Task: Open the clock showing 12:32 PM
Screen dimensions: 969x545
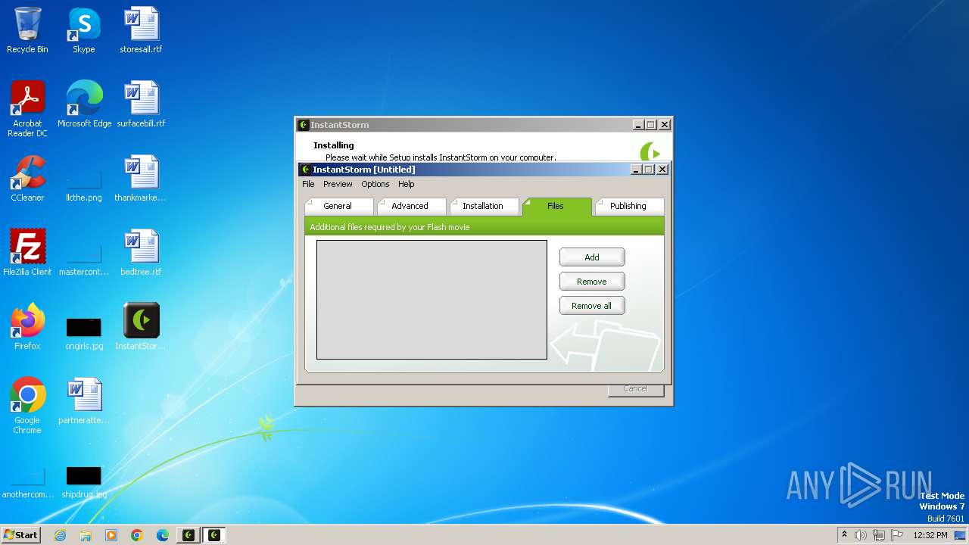Action: pos(930,535)
